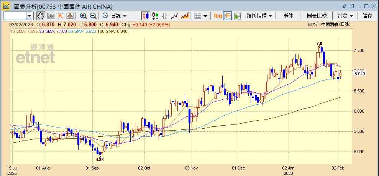The width and height of the screenshot is (379, 176).
Task: Click the chart analysis title icon
Action: [6, 6]
